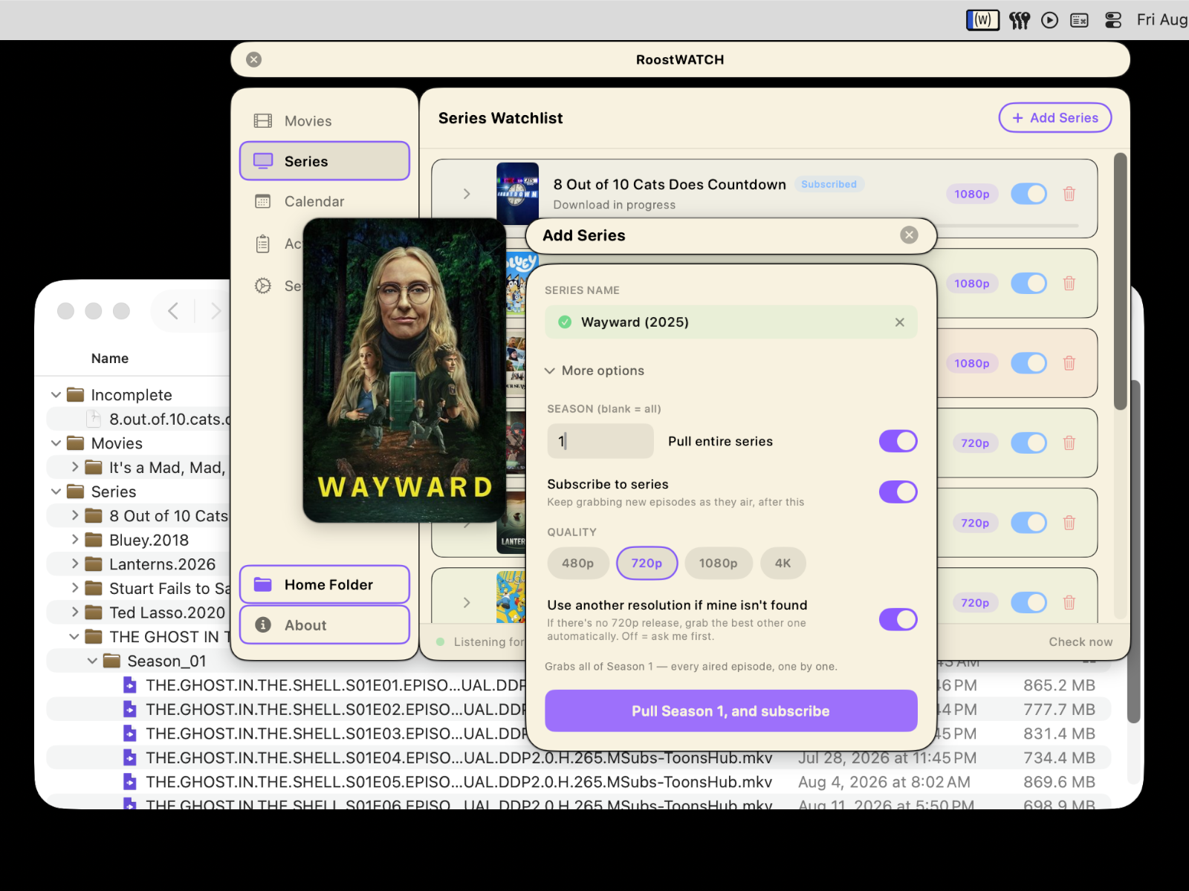Viewport: 1189px width, 891px height.
Task: Toggle Use another resolution switch
Action: coord(898,619)
